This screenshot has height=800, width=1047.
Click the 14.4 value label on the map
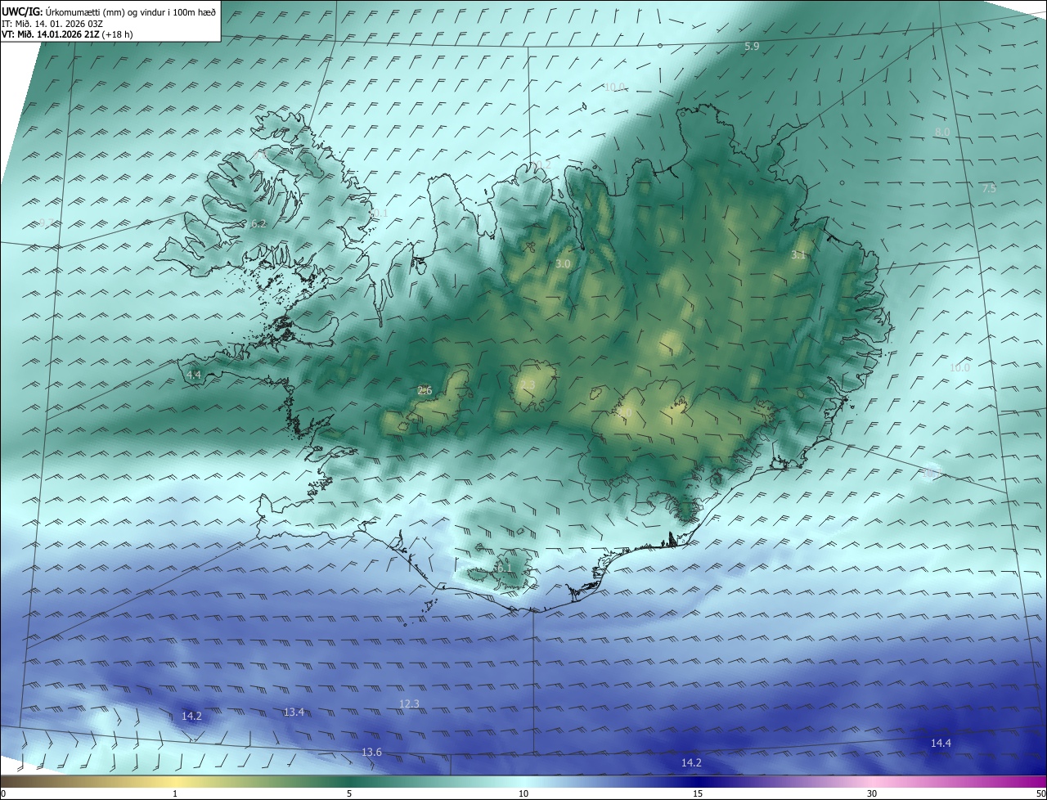pos(941,743)
